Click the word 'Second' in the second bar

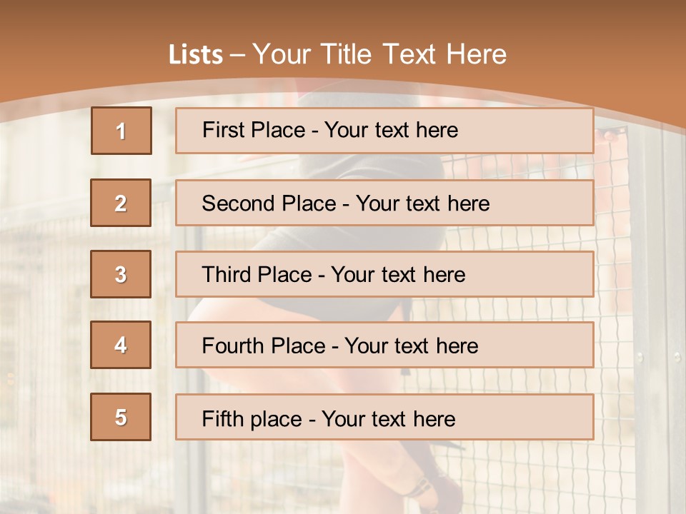pyautogui.click(x=237, y=203)
